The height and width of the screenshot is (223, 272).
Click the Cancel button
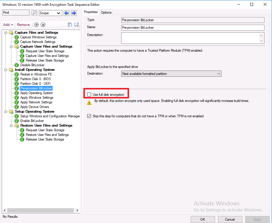230,219
